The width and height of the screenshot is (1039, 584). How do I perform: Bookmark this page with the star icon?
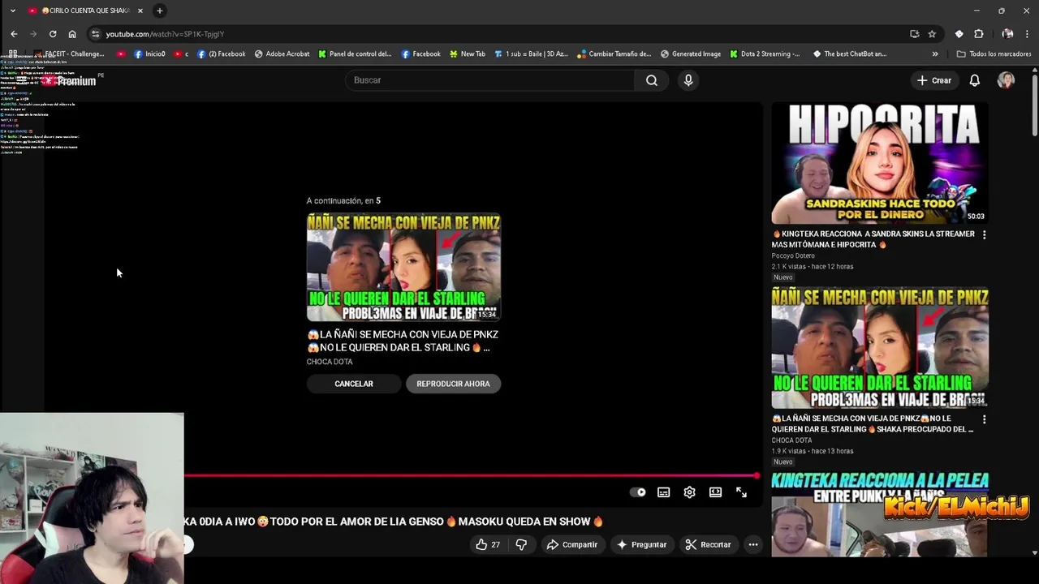point(932,34)
